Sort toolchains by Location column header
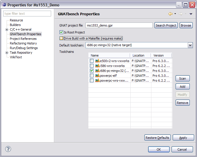Image resolution: width=197 pixels, height=157 pixels. click(140, 55)
